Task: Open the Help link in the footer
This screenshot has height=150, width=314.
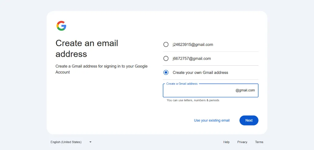Action: click(x=226, y=142)
